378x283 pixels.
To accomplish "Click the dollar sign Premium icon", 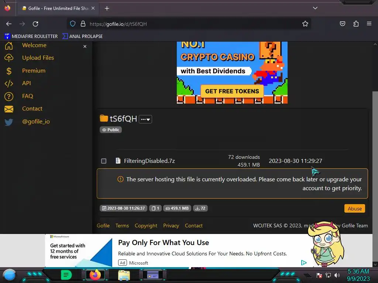I will coord(9,71).
